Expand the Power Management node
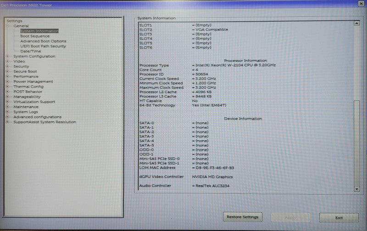 click(7, 82)
